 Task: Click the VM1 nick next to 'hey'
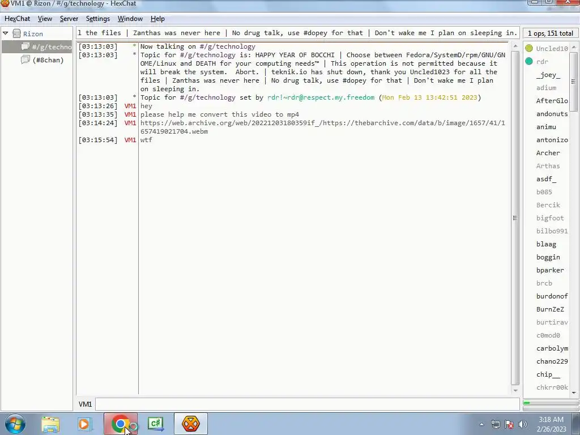[130, 106]
